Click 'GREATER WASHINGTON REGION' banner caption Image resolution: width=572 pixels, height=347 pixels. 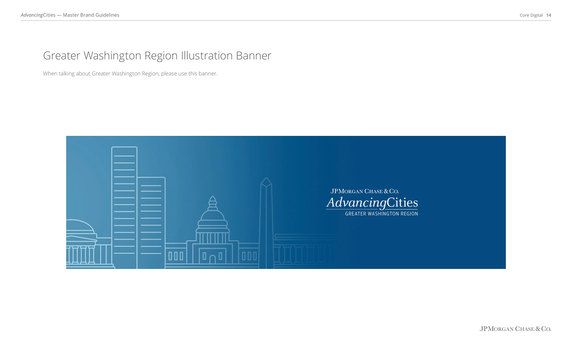click(381, 214)
